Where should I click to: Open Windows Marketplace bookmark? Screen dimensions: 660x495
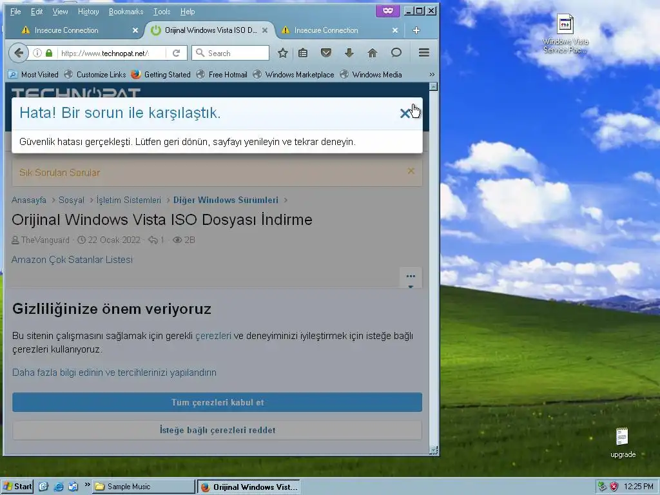point(293,75)
